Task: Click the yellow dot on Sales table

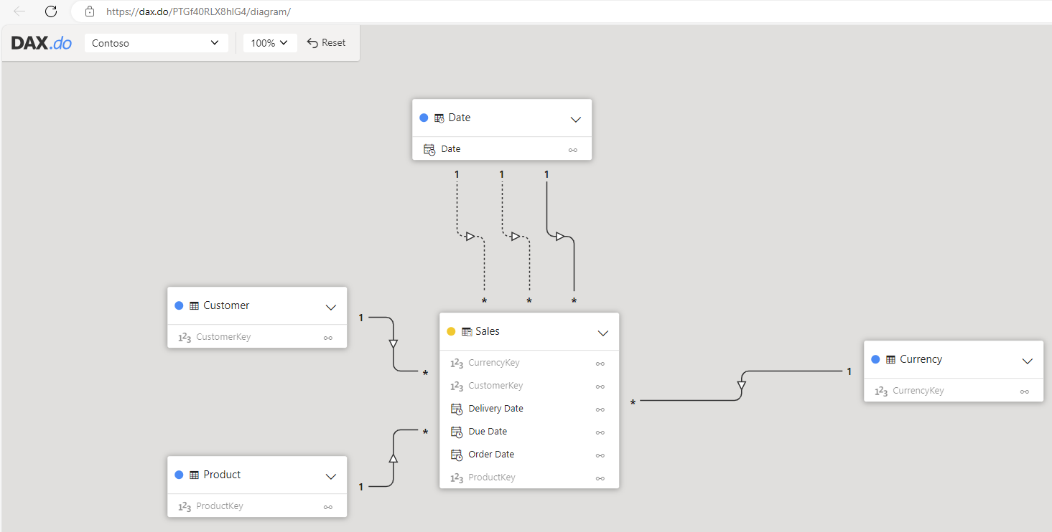Action: [x=451, y=331]
